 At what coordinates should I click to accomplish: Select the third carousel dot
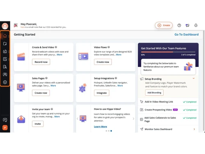pos(111,131)
